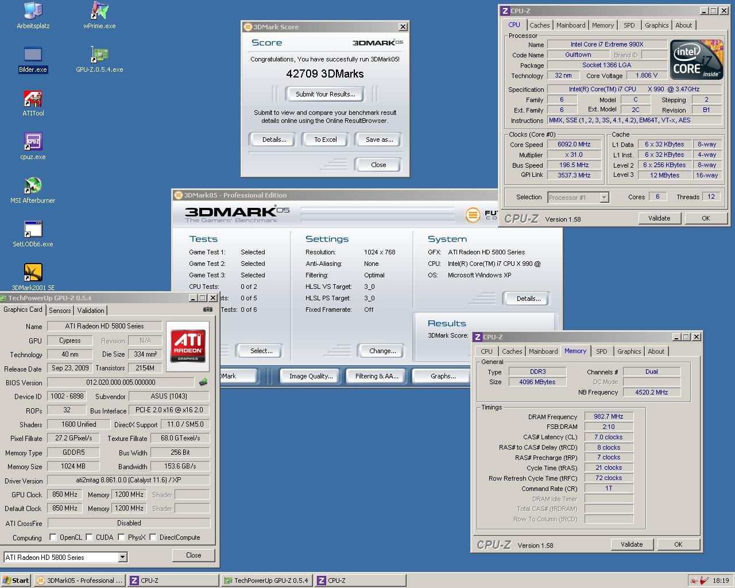Click the Core Speed value 6092.0 MHz

pos(574,145)
